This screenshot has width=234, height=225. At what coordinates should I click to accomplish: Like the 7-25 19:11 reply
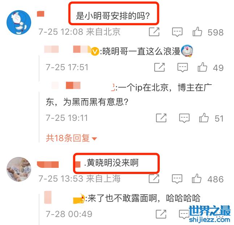204,118
